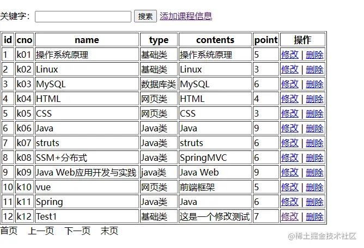Viewport: 364px width, 248px height.
Task: Go to 下一页 next page
Action: [77, 231]
